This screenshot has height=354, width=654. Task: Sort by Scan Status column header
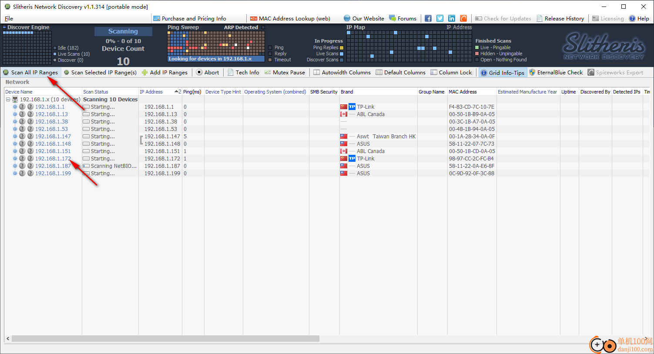[x=110, y=92]
